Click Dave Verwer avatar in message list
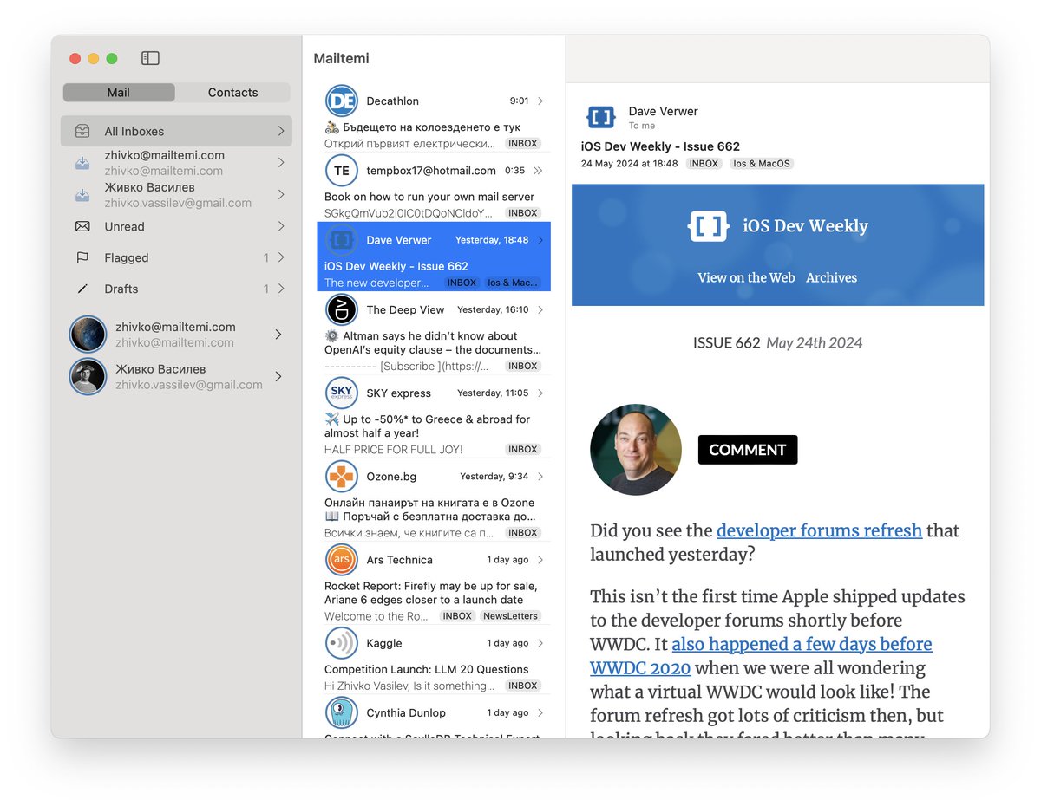Screen dimensions: 1041x806 (x=342, y=240)
